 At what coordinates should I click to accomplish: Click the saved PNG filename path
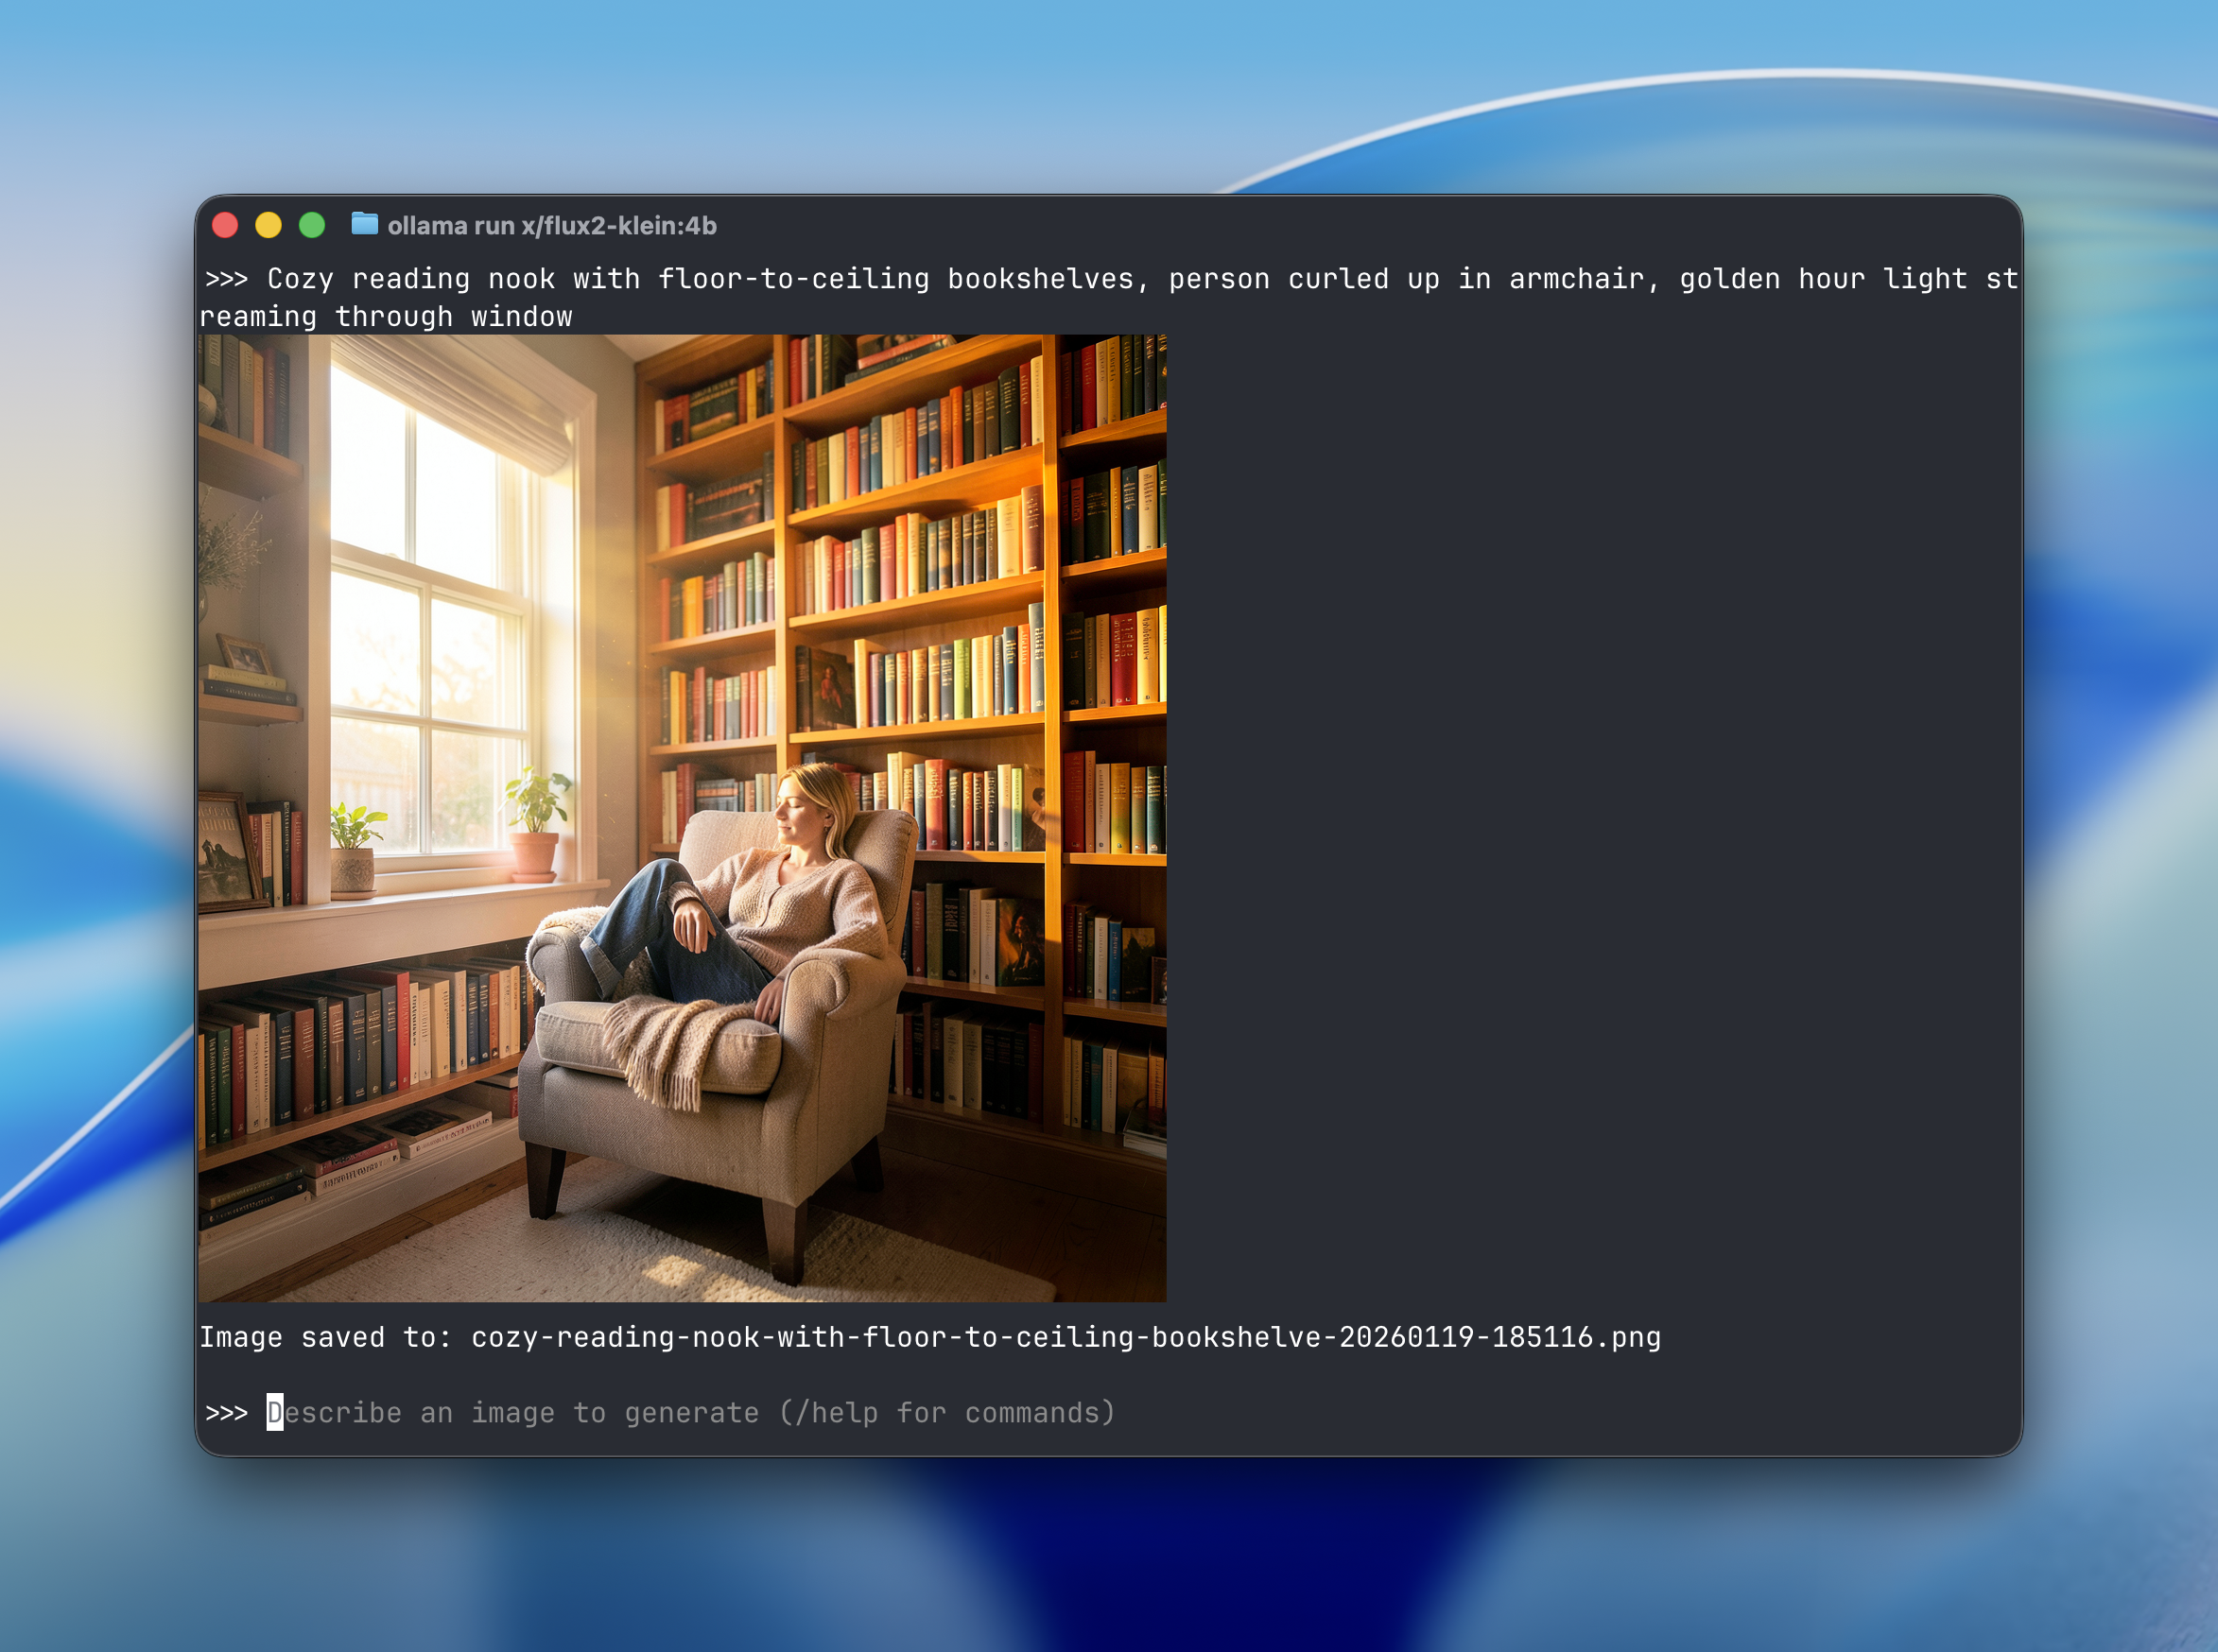point(1065,1337)
